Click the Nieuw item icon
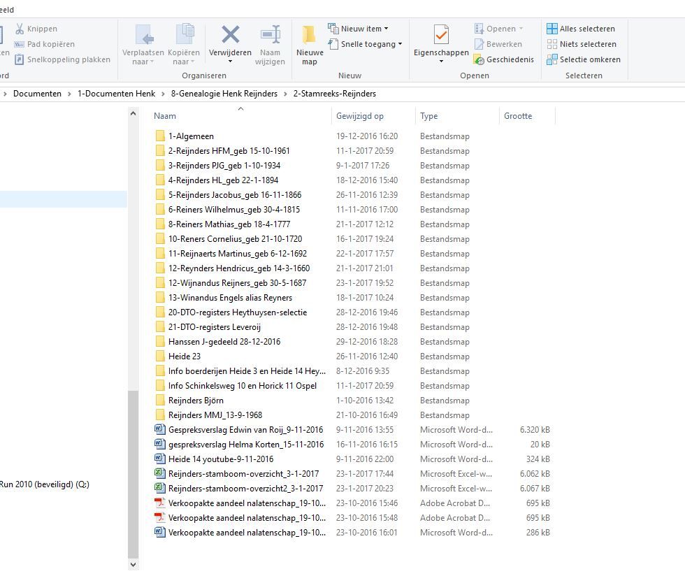This screenshot has width=685, height=576. [333, 29]
